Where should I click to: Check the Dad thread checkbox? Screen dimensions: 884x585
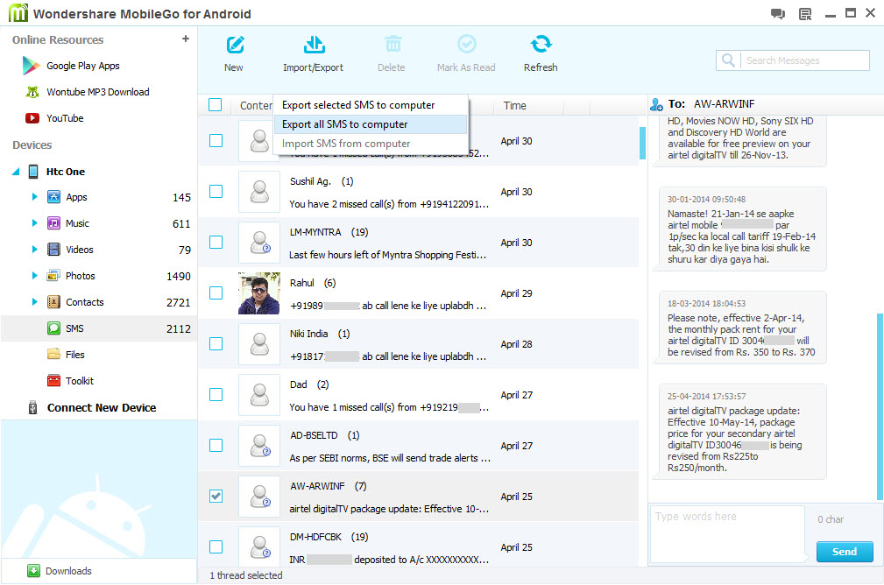pos(216,394)
